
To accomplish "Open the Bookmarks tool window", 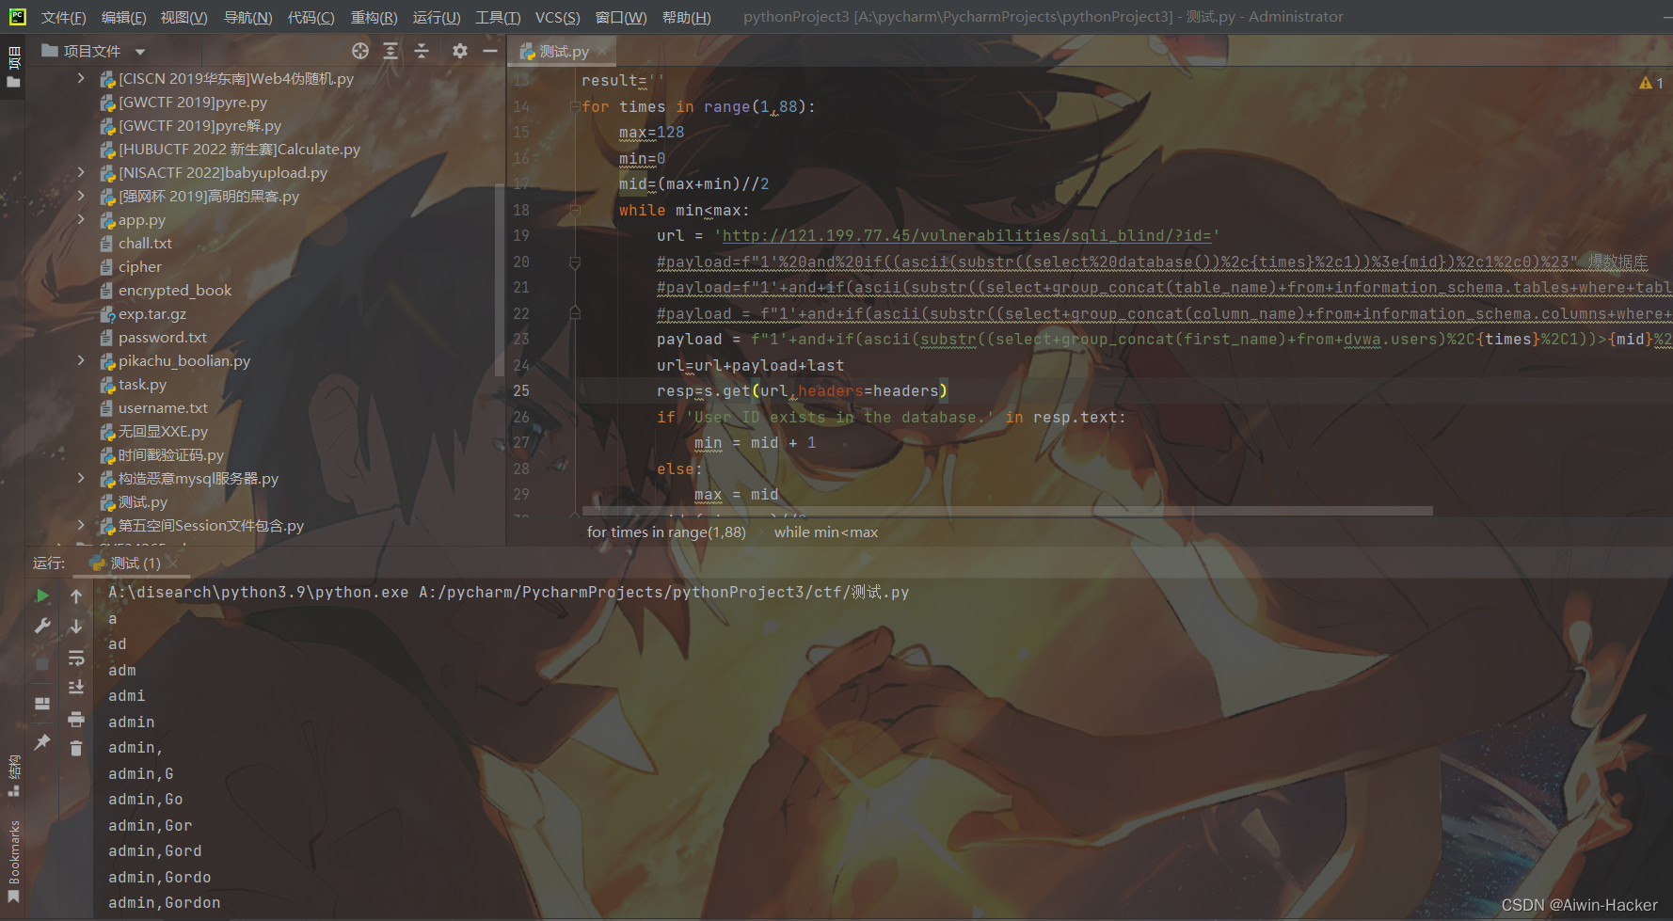I will pos(13,861).
